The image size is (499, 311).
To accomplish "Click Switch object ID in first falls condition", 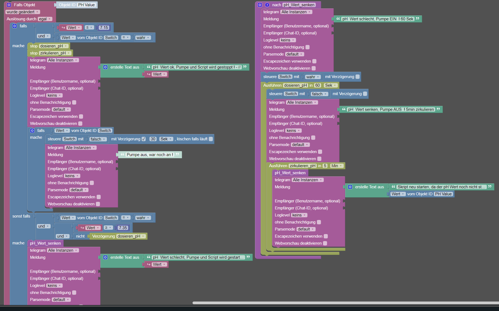I will point(111,38).
